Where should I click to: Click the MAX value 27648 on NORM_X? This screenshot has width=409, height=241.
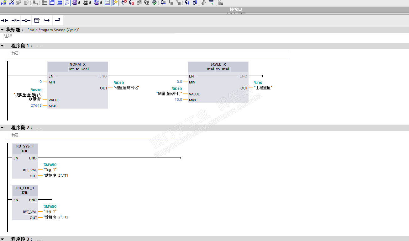click(x=36, y=106)
